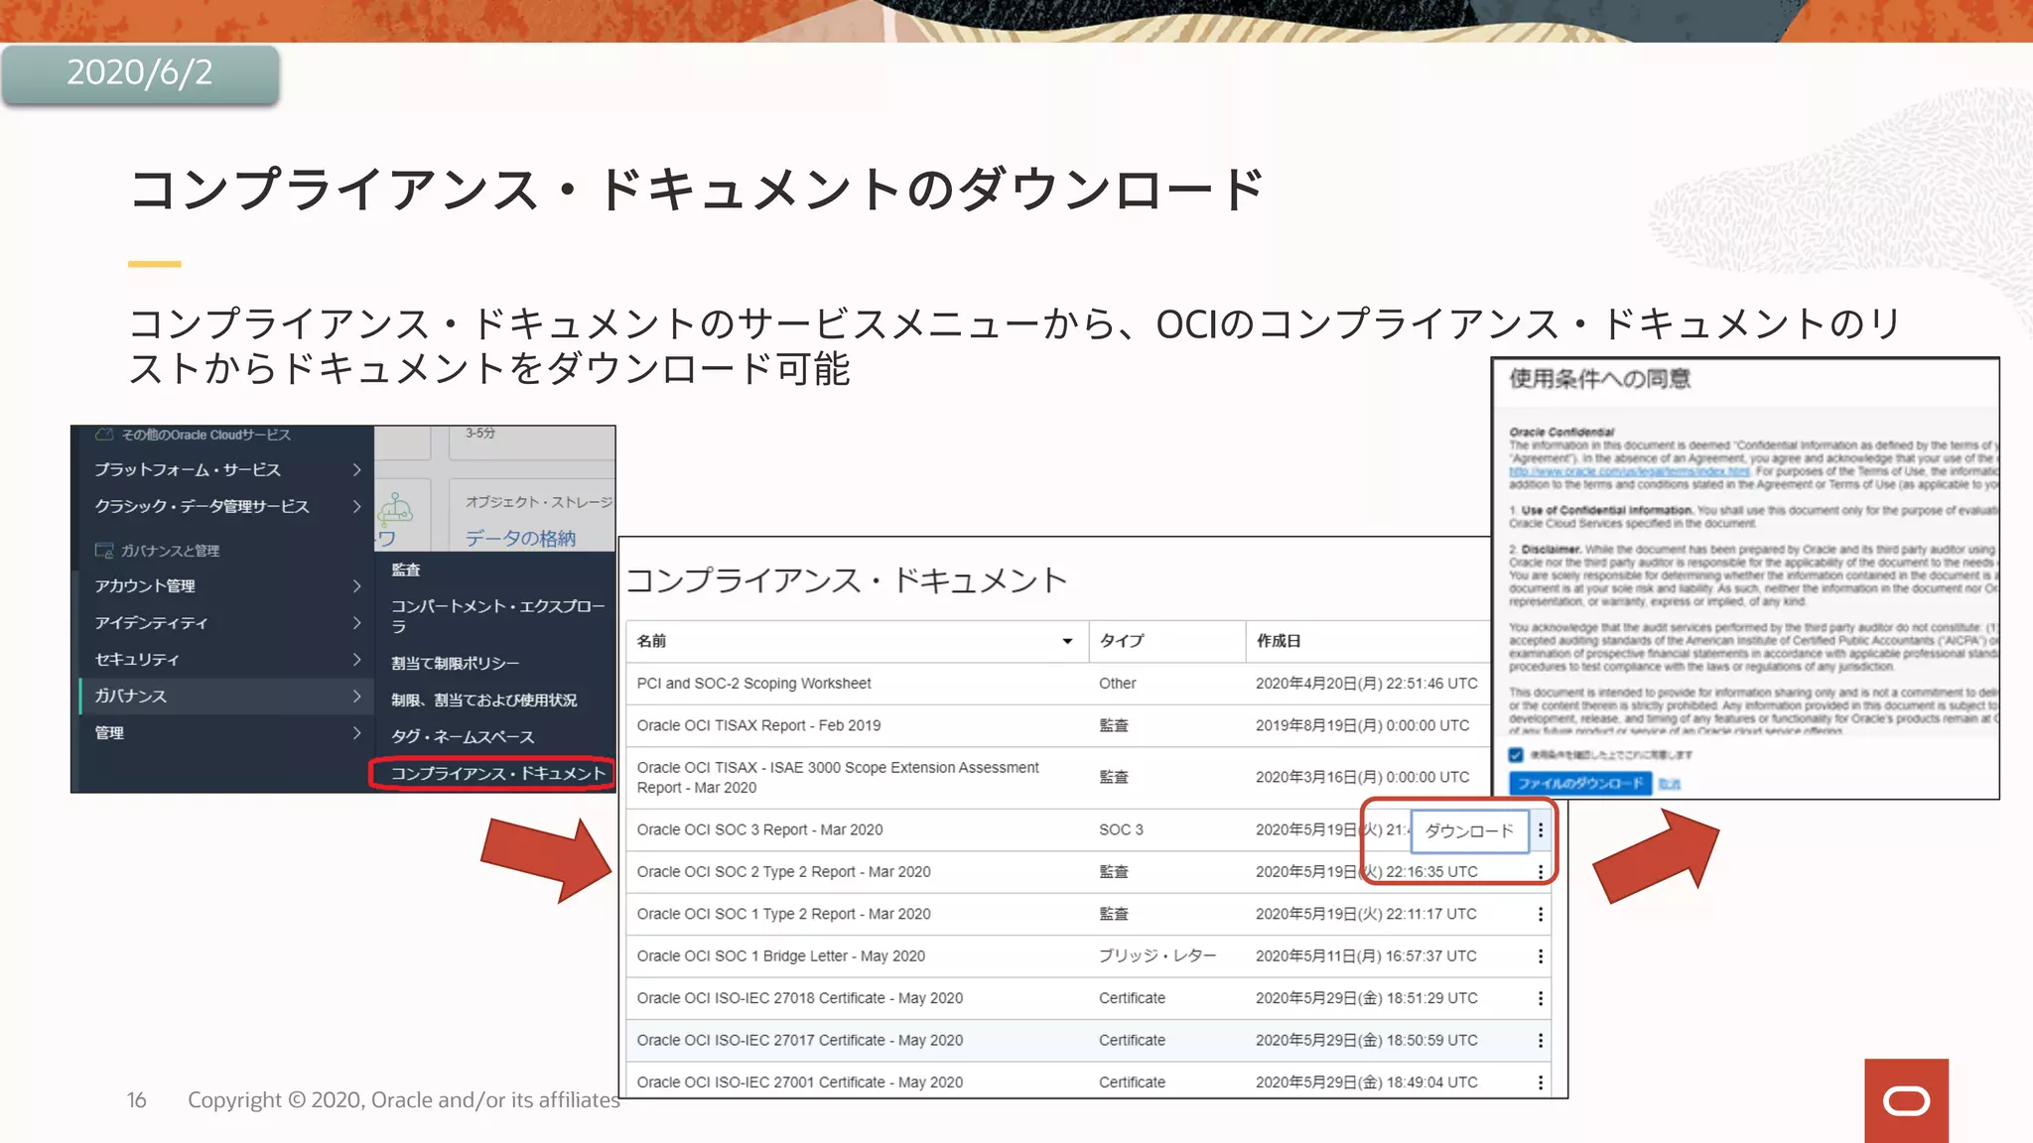Click the アカウント管理 menu label
Viewport: 2033px width, 1143px height.
144,585
